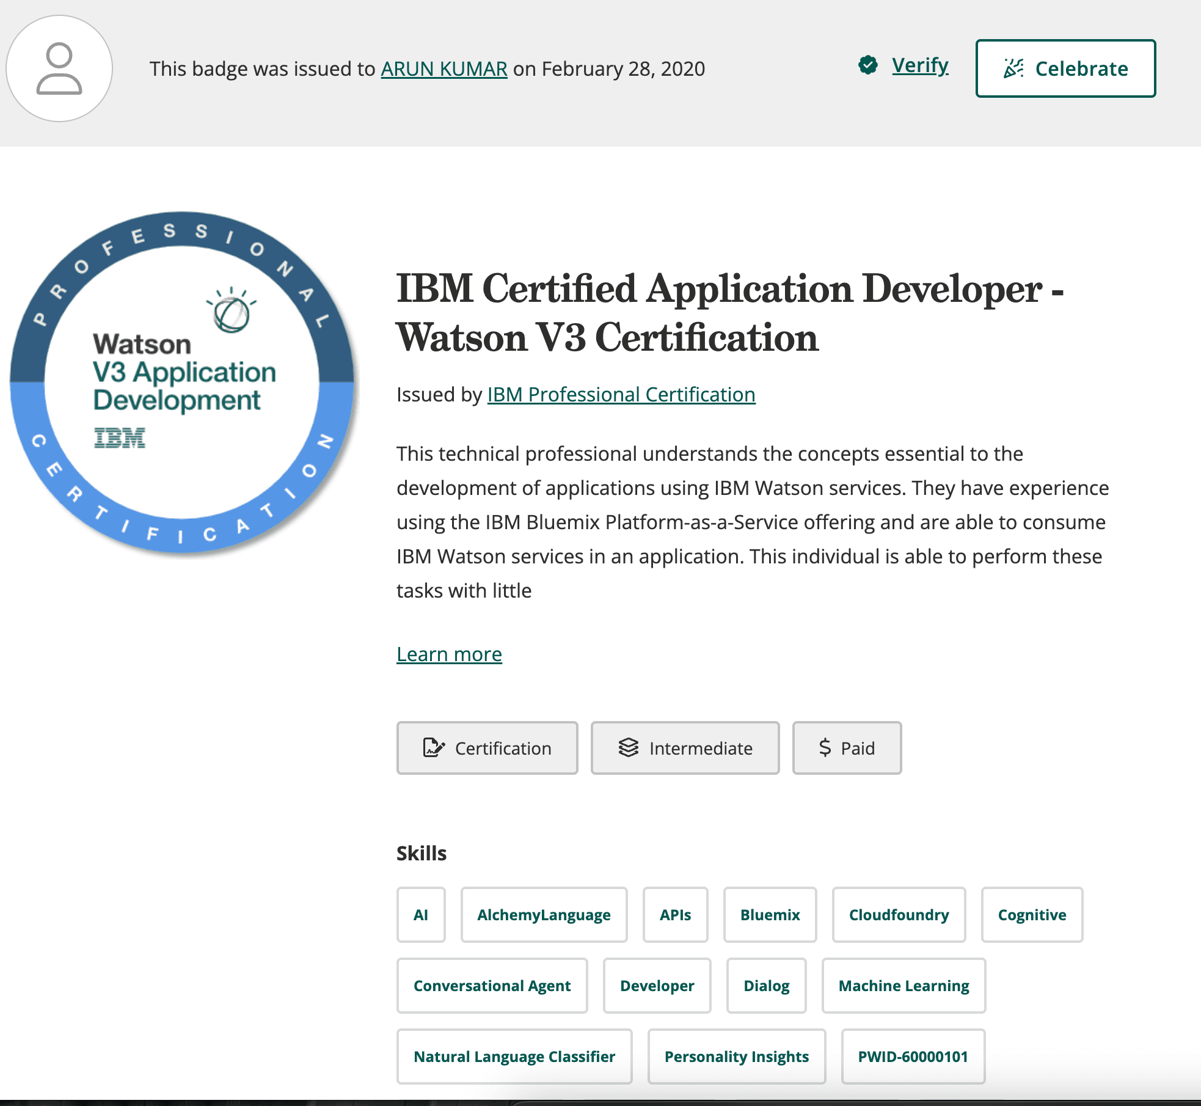Select the Bluemix skill tag
Image resolution: width=1201 pixels, height=1106 pixels.
(770, 915)
